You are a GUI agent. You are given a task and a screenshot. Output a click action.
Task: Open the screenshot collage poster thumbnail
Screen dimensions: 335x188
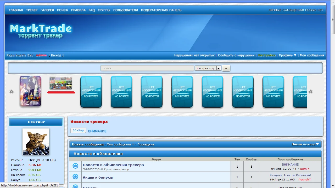coord(61,83)
